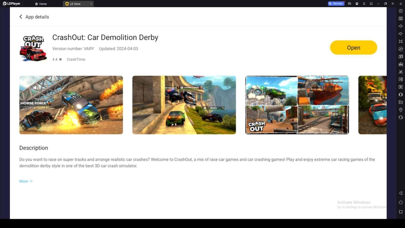
Task: Click the Updated: 2024-04-03 text
Action: [x=118, y=49]
